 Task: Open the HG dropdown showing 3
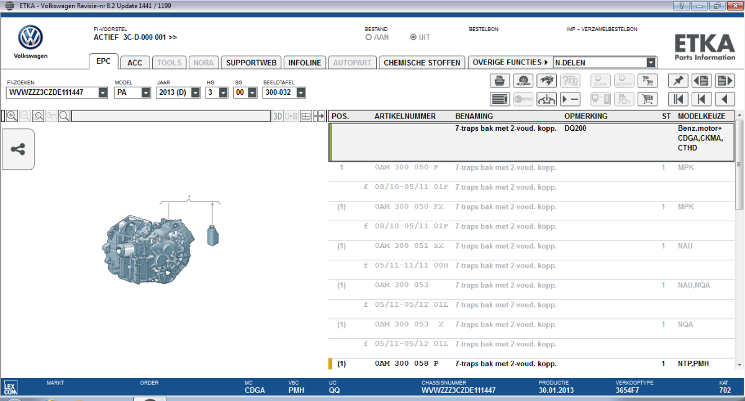point(223,92)
